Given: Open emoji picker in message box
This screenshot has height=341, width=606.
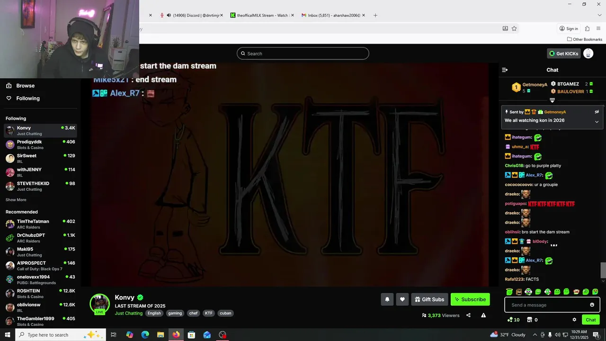Looking at the screenshot, I should (592, 305).
